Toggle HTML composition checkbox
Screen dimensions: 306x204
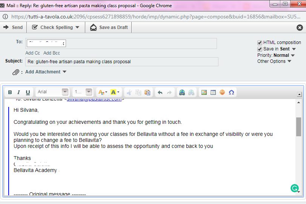coord(259,43)
